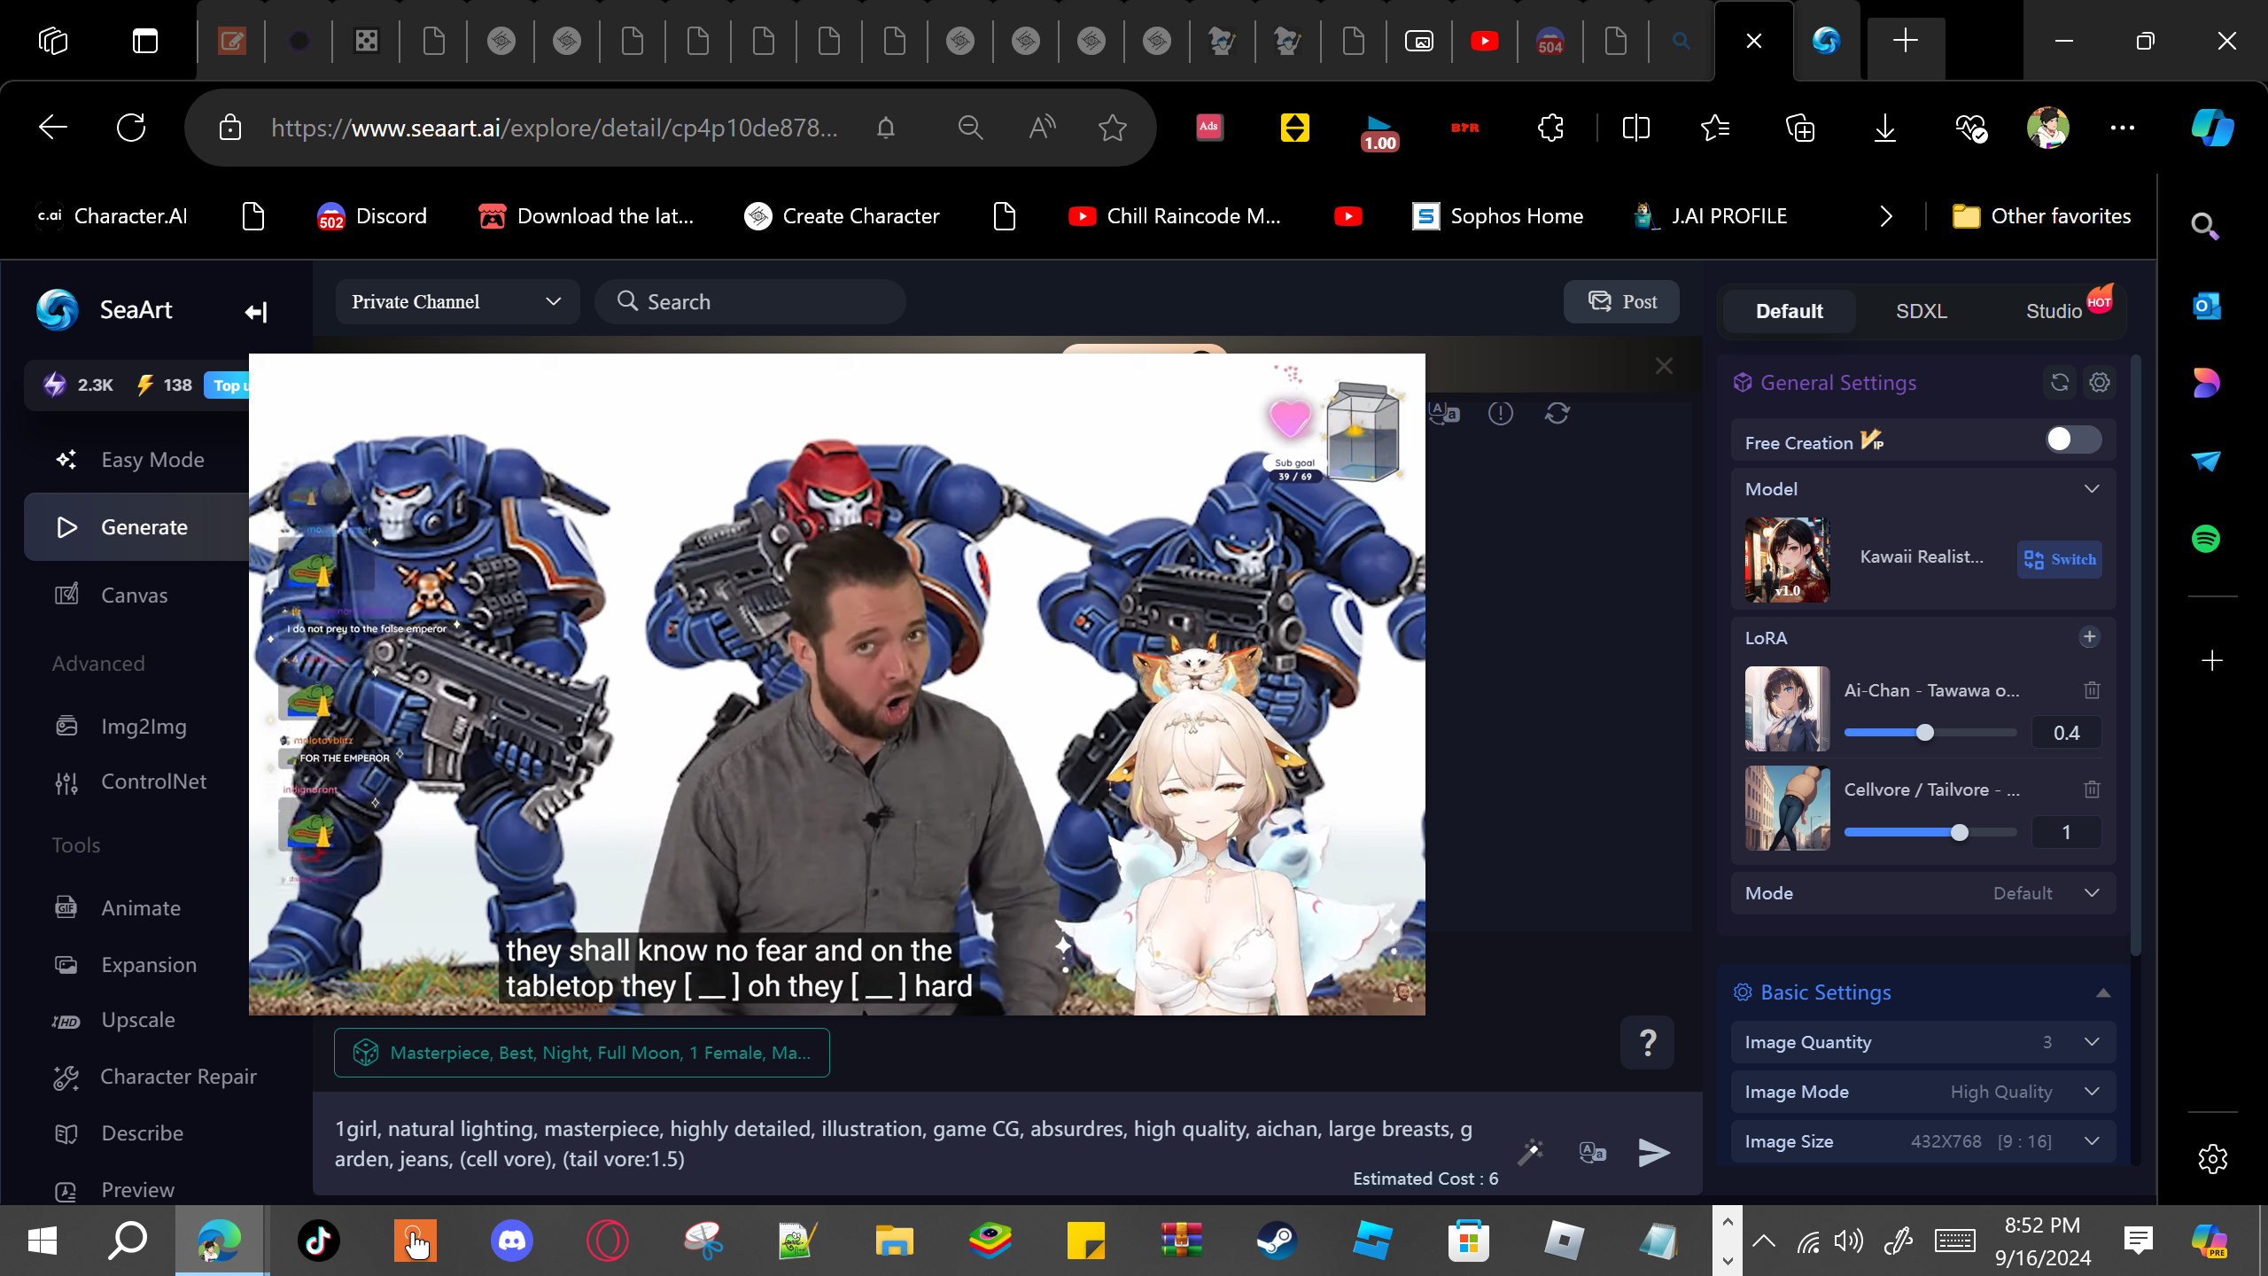The width and height of the screenshot is (2268, 1276).
Task: Open the ControlNet tool
Action: coord(153,782)
